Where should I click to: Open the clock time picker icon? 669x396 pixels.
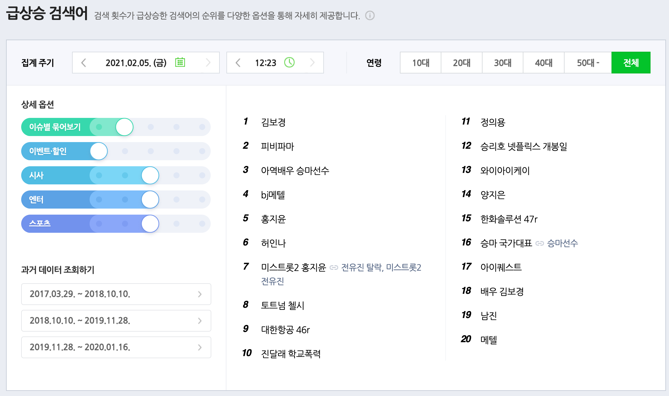(x=289, y=63)
